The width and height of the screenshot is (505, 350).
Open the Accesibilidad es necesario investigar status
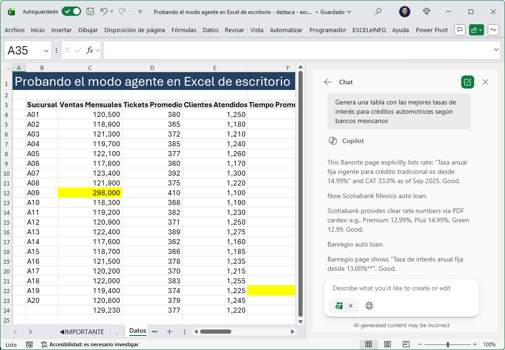point(90,344)
